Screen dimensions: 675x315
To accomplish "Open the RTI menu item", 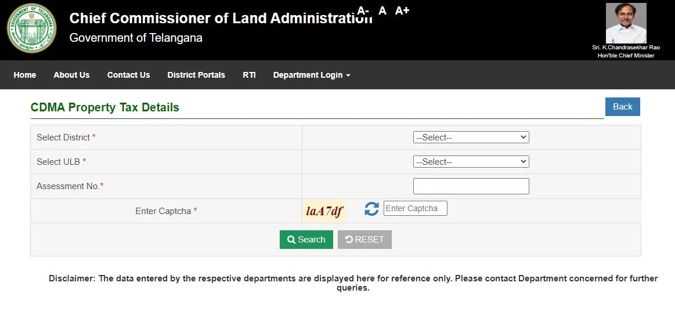I will pos(249,75).
